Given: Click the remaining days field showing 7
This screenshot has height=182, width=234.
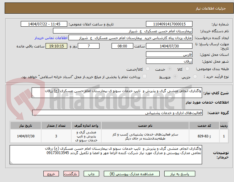Looking at the screenshot, I should 89,46.
